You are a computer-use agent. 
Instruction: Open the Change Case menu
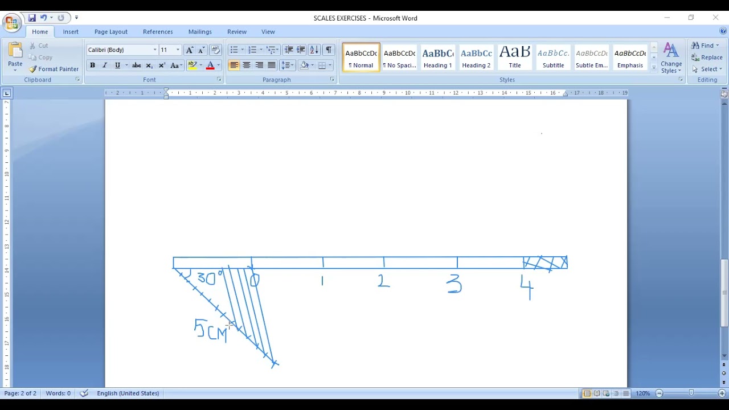point(176,65)
